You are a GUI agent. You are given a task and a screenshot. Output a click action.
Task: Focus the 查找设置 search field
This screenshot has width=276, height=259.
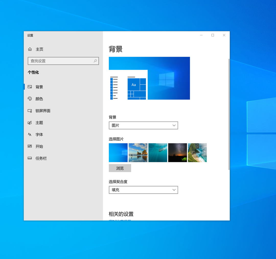pyautogui.click(x=63, y=61)
